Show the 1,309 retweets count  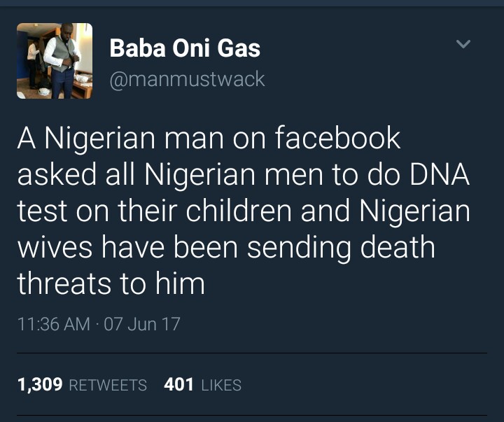pyautogui.click(x=40, y=384)
